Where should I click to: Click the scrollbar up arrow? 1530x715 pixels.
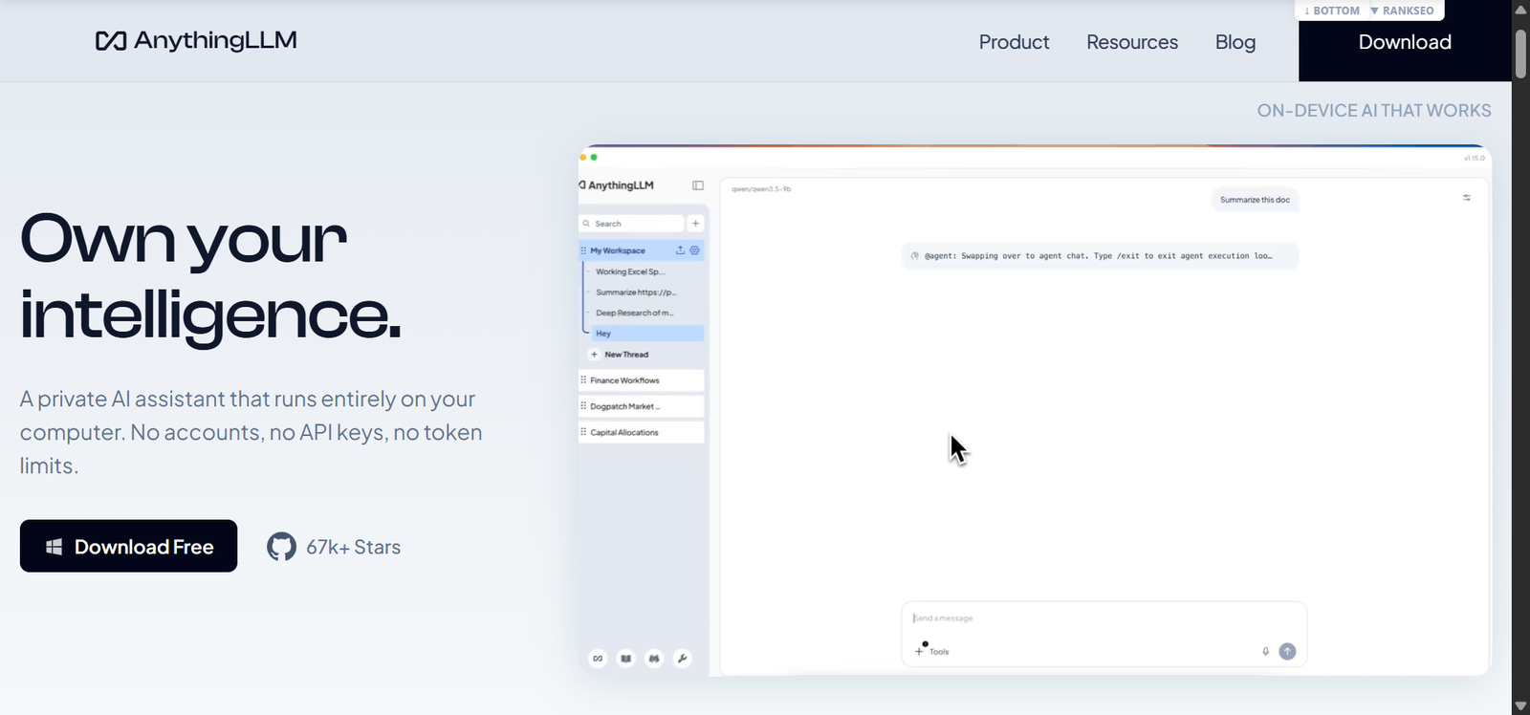tap(1520, 10)
